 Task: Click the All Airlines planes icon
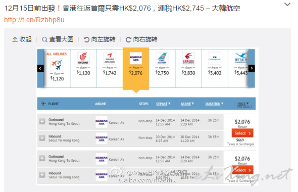(x=57, y=65)
